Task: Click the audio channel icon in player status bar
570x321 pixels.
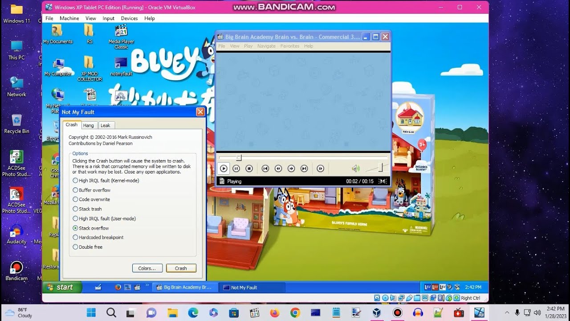Action: coord(383,181)
